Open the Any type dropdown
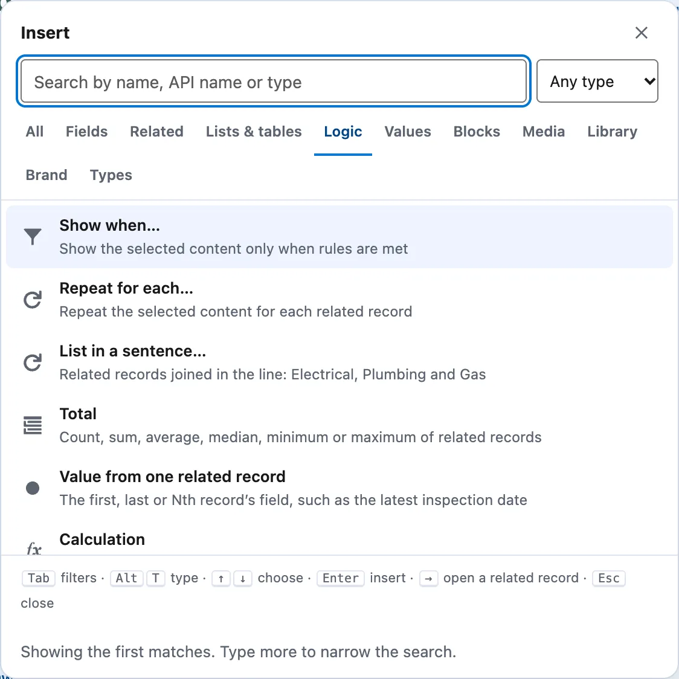This screenshot has height=679, width=679. [597, 82]
